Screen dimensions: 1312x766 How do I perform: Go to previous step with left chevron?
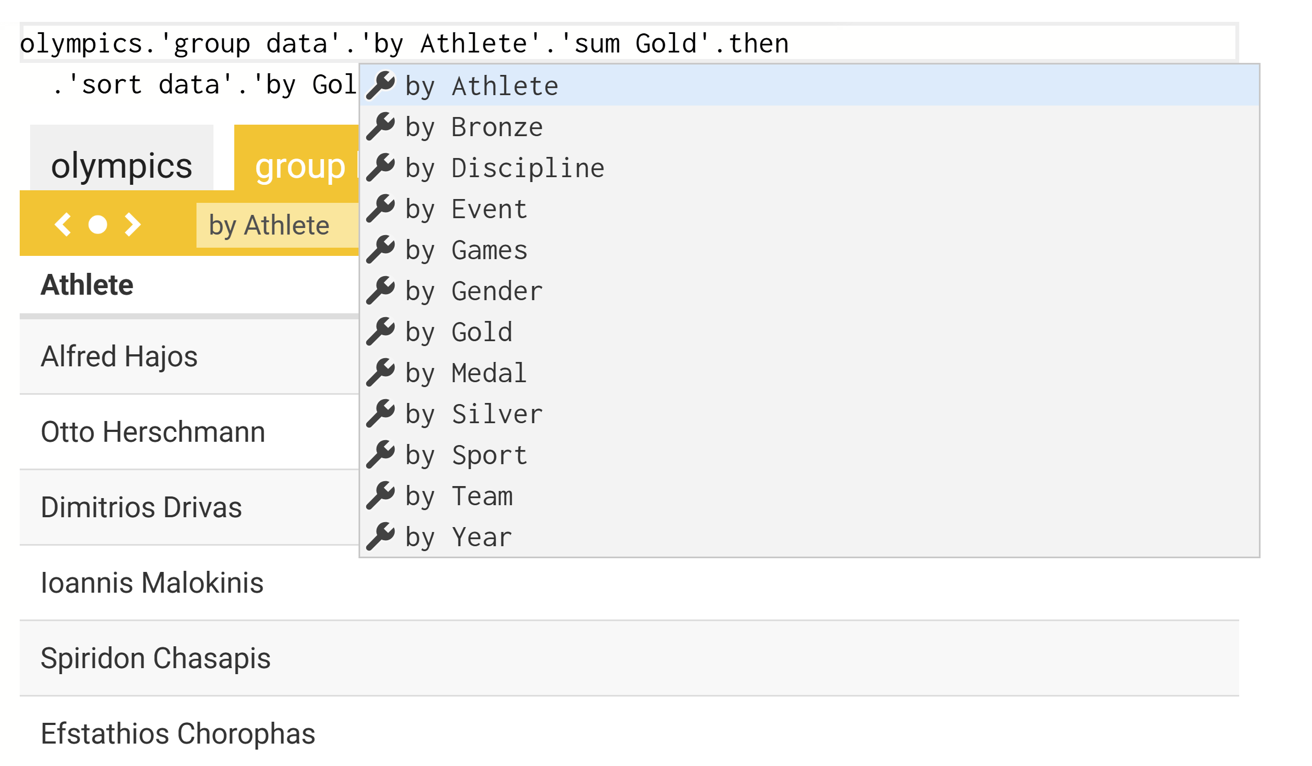(x=63, y=224)
